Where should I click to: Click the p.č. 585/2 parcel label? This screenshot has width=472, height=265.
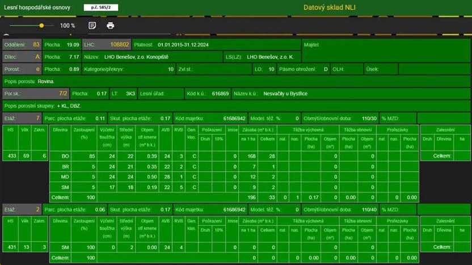tap(101, 7)
